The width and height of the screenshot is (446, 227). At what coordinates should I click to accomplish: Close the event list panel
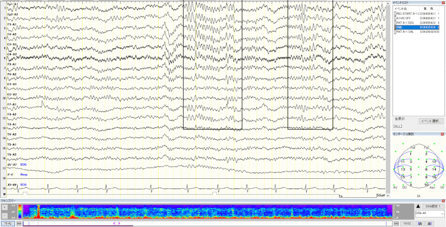click(x=442, y=2)
